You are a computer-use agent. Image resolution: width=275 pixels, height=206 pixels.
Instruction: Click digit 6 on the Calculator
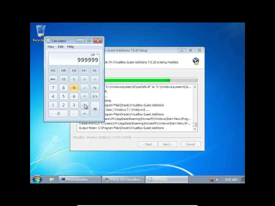pos(74,96)
